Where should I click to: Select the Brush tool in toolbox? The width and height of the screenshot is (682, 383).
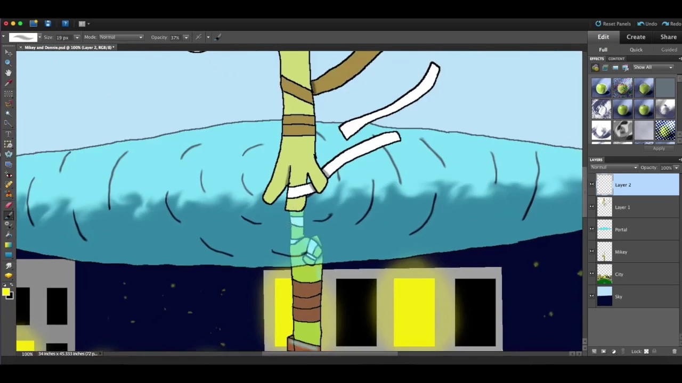tap(9, 215)
